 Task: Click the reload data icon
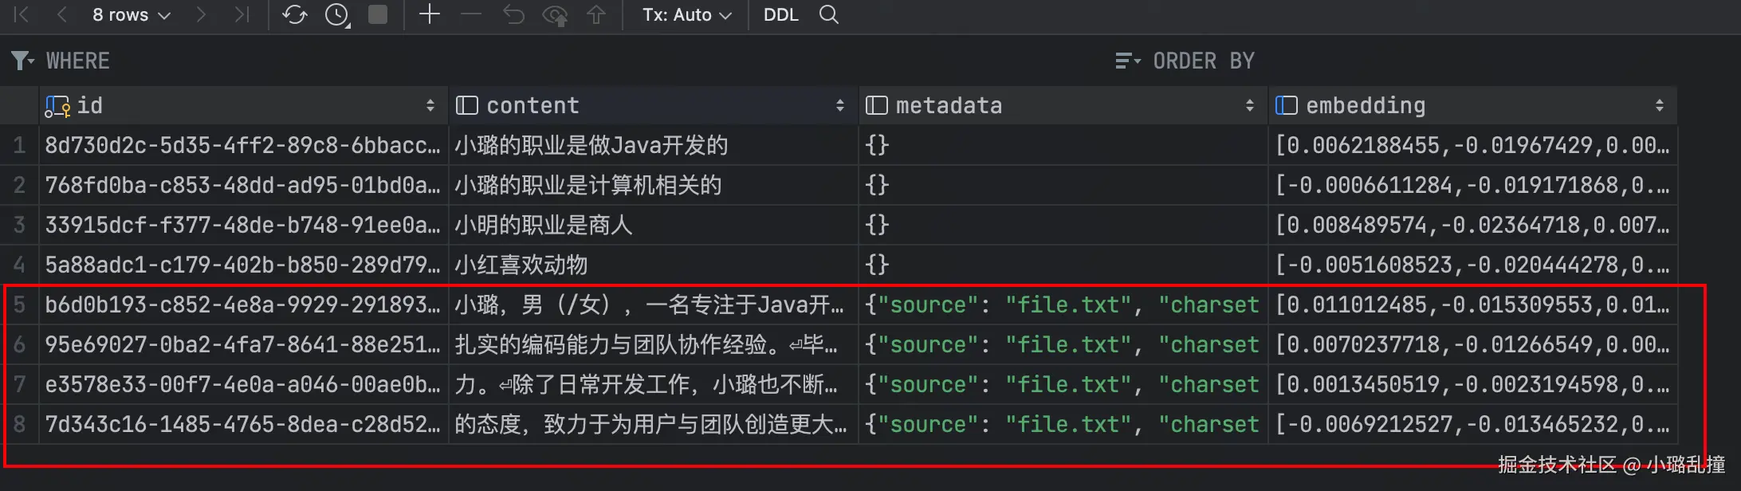click(294, 15)
